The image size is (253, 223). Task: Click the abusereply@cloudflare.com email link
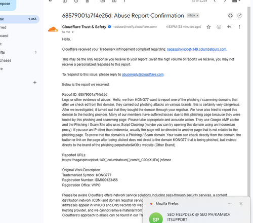(x=143, y=75)
